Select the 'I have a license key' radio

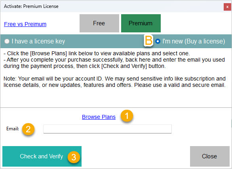coord(7,41)
